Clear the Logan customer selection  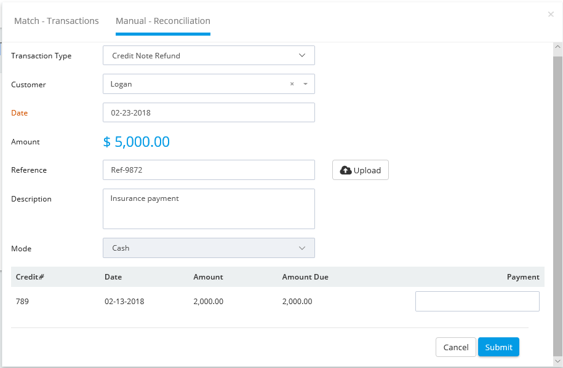click(292, 84)
